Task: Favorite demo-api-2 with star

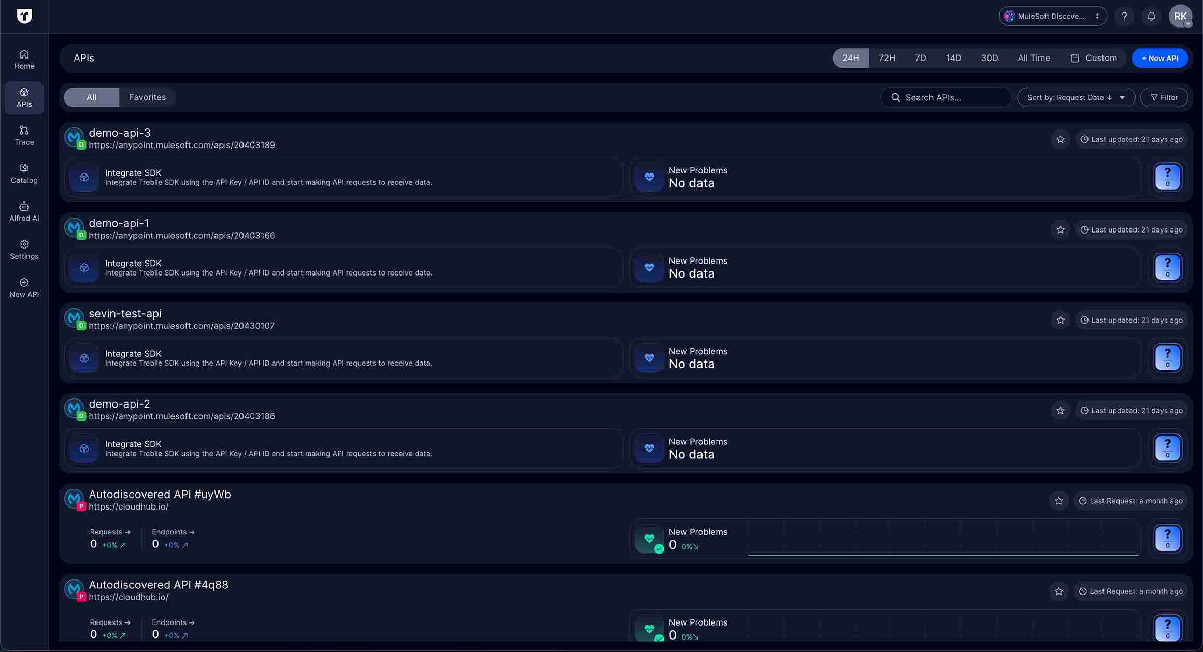Action: pyautogui.click(x=1061, y=410)
